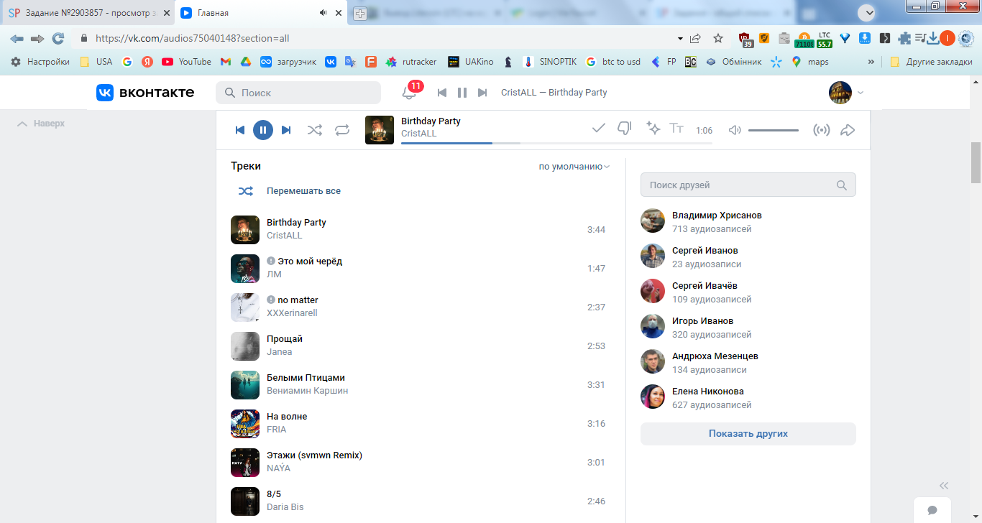Screen dimensions: 982x523
Task: Select track 'Этажи (svmwn Remix)'
Action: [x=314, y=455]
